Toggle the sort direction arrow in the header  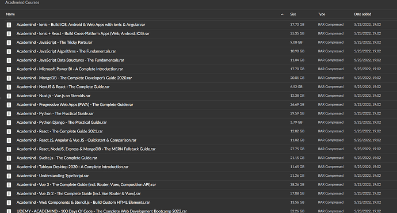click(282, 14)
